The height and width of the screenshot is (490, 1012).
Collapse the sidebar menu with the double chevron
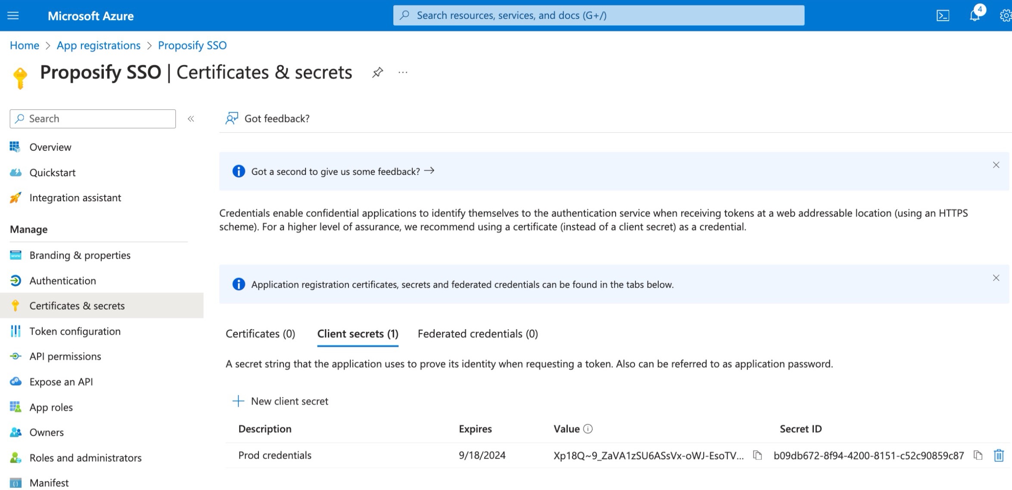(191, 119)
